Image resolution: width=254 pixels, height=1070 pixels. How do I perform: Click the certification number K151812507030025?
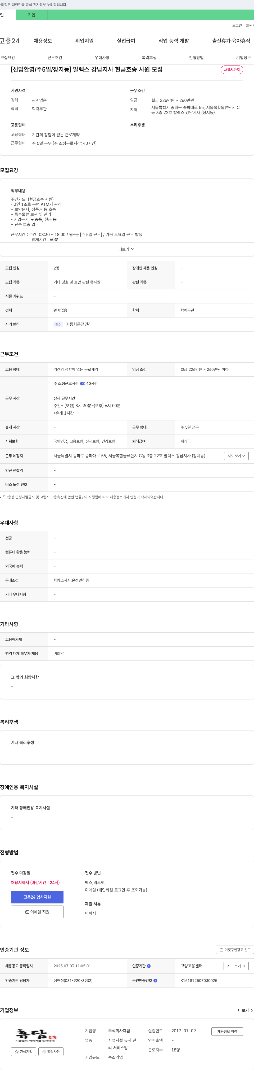click(199, 981)
